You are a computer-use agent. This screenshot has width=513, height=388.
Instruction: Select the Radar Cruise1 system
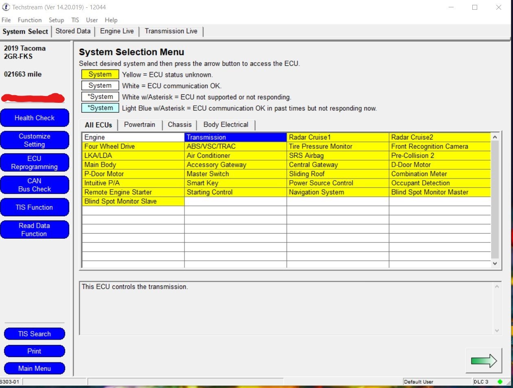pos(338,137)
